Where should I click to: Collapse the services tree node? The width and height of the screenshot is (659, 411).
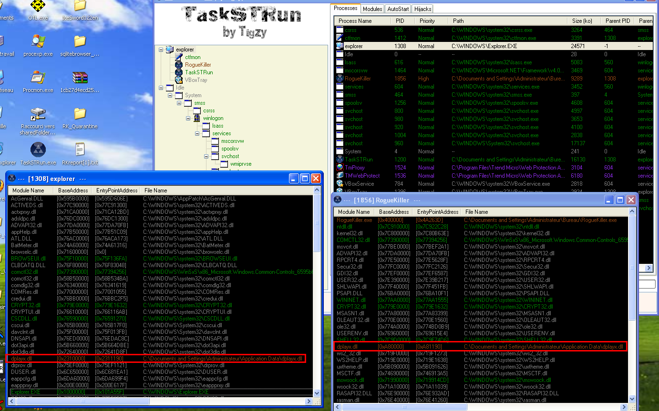tap(196, 133)
